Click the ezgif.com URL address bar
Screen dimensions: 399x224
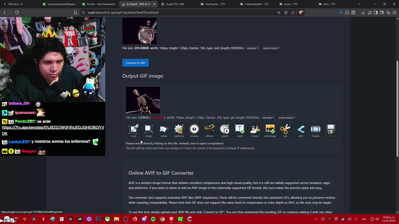178,12
